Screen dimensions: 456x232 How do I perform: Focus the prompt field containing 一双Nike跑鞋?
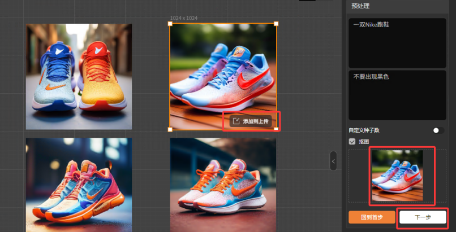(397, 43)
